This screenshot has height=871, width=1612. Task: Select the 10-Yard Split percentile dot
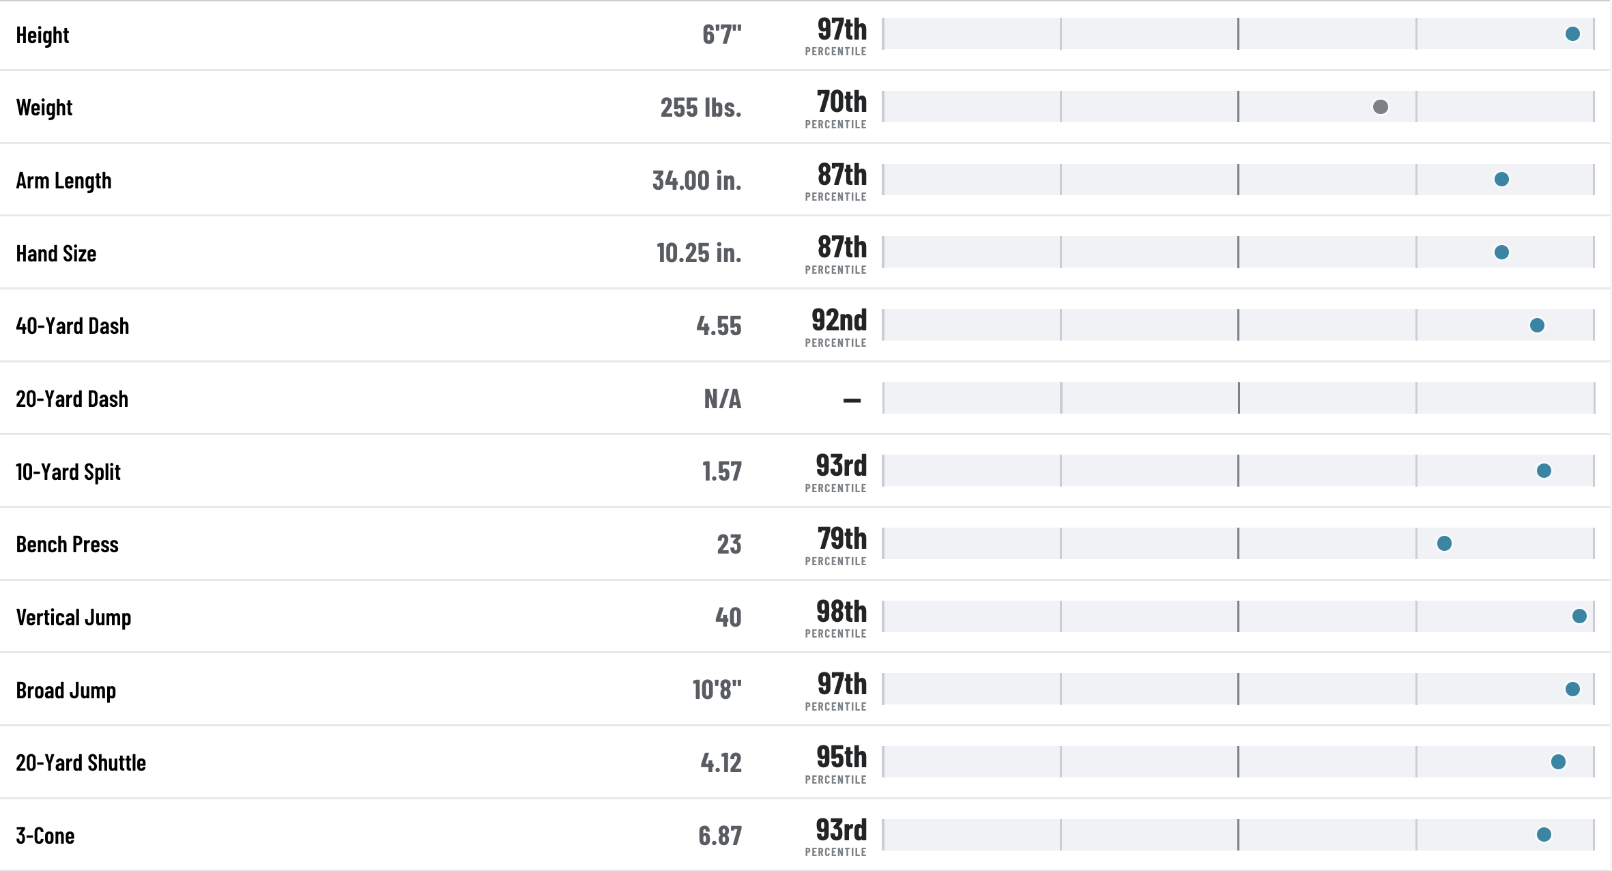tap(1544, 471)
